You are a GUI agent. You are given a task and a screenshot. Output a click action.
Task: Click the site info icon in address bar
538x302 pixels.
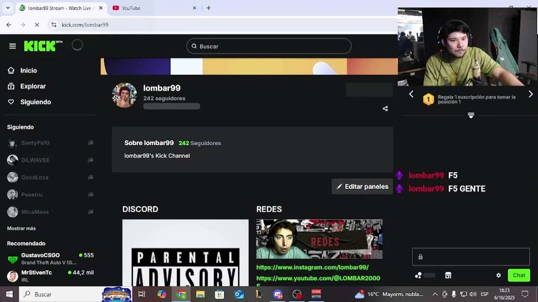[54, 25]
